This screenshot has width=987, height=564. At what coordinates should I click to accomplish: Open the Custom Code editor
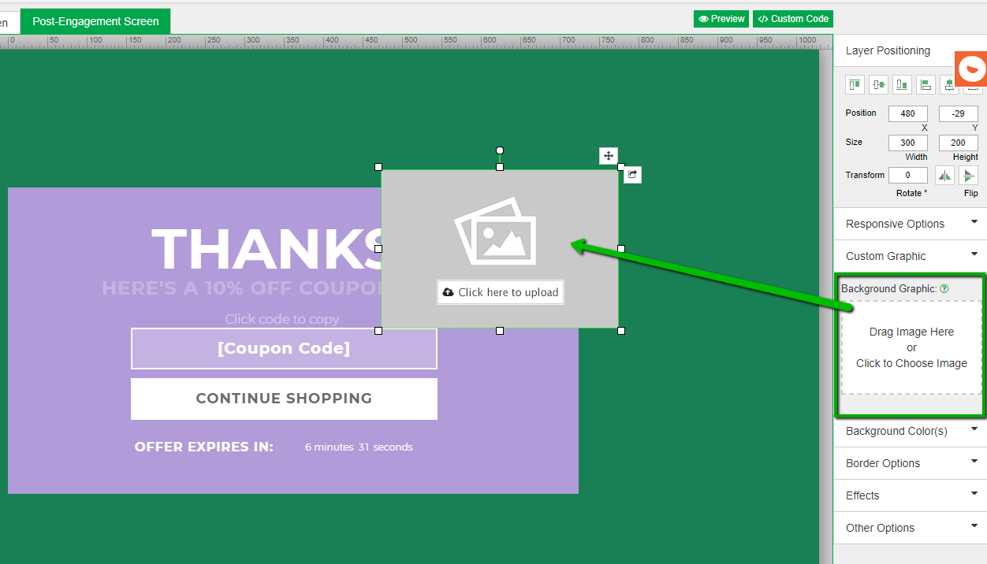[x=792, y=19]
